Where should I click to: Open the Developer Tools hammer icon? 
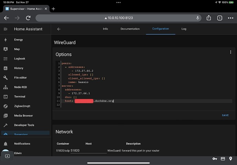(x=6, y=125)
